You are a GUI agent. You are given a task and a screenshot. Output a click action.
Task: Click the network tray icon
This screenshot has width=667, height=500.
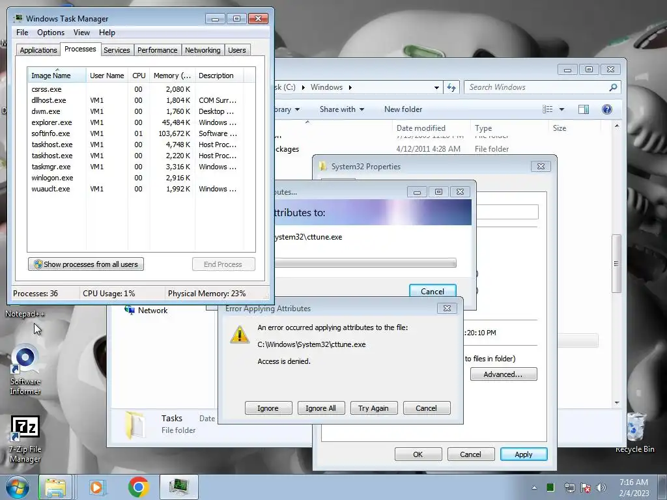pyautogui.click(x=569, y=488)
